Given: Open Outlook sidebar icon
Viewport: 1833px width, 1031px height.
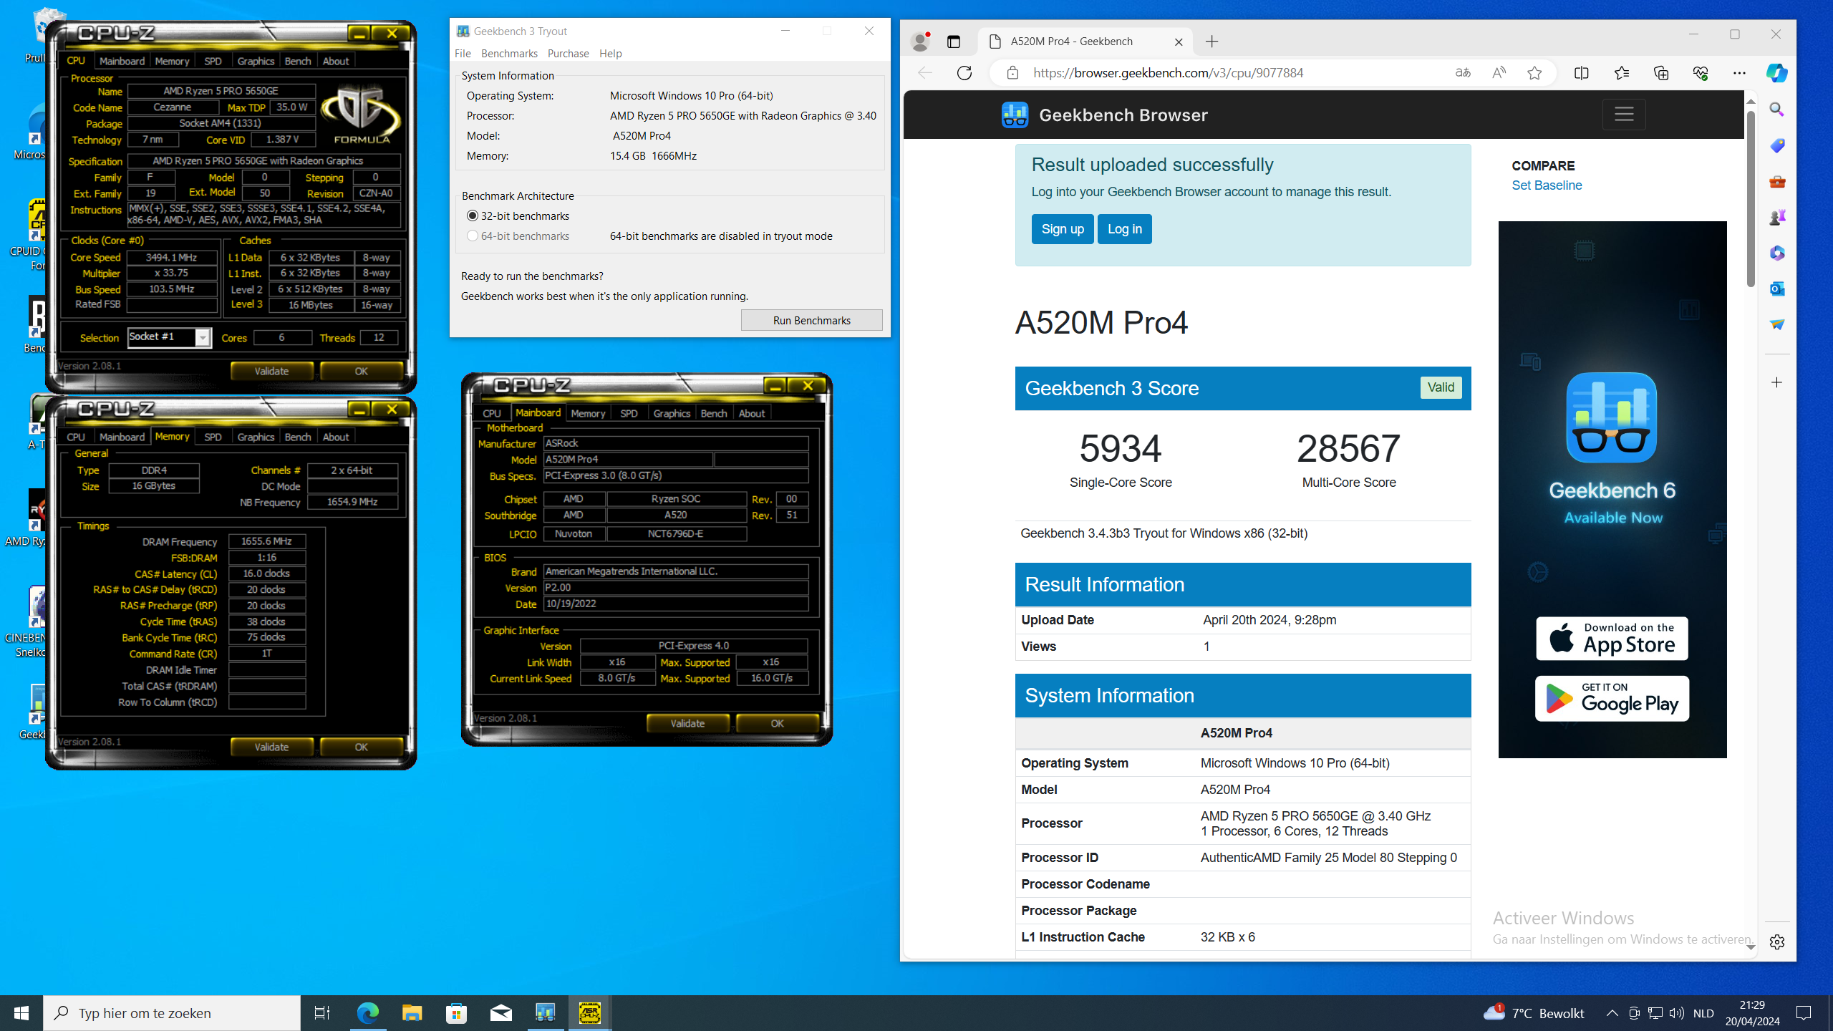Looking at the screenshot, I should tap(1777, 289).
